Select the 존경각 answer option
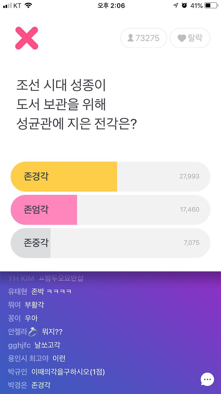 tap(110, 177)
